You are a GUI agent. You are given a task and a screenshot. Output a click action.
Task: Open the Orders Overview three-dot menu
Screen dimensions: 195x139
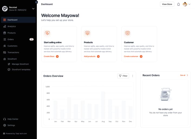132,76
